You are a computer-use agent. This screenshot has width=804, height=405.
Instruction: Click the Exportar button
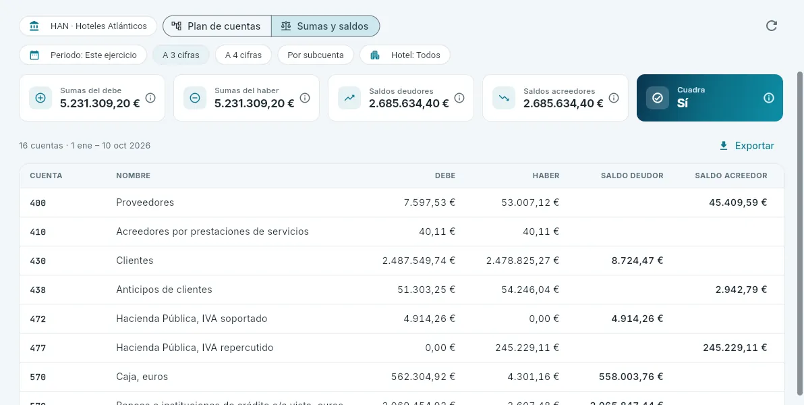[x=747, y=146]
